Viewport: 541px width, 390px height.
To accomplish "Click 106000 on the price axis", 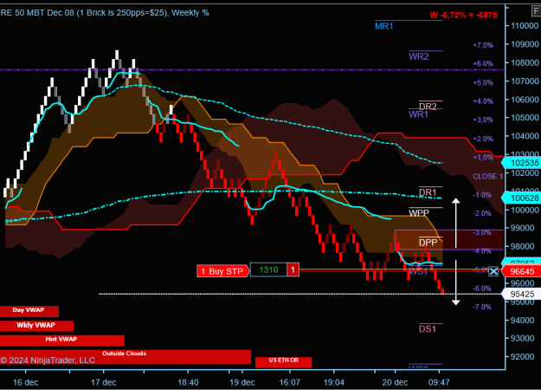I will tap(524, 100).
